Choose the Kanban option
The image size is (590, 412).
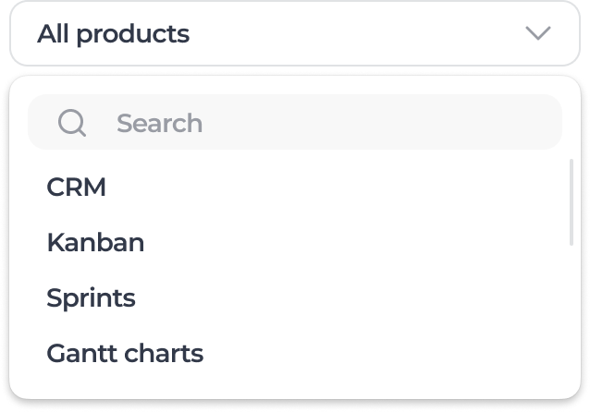(x=95, y=243)
